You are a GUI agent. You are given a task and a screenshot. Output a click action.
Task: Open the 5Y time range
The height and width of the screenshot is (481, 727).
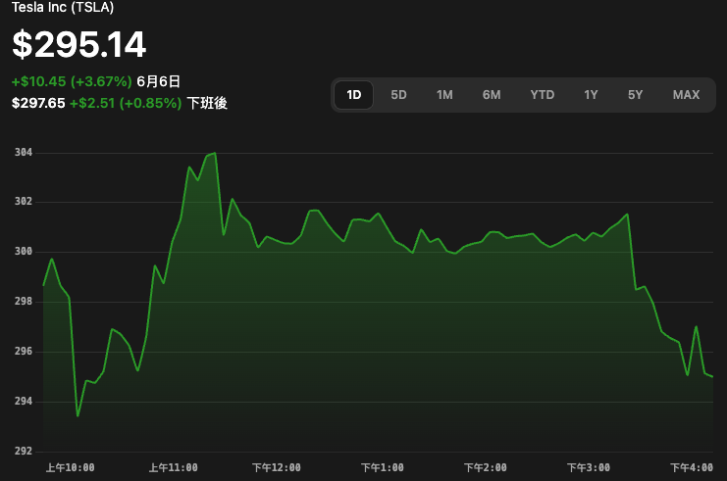tap(635, 95)
